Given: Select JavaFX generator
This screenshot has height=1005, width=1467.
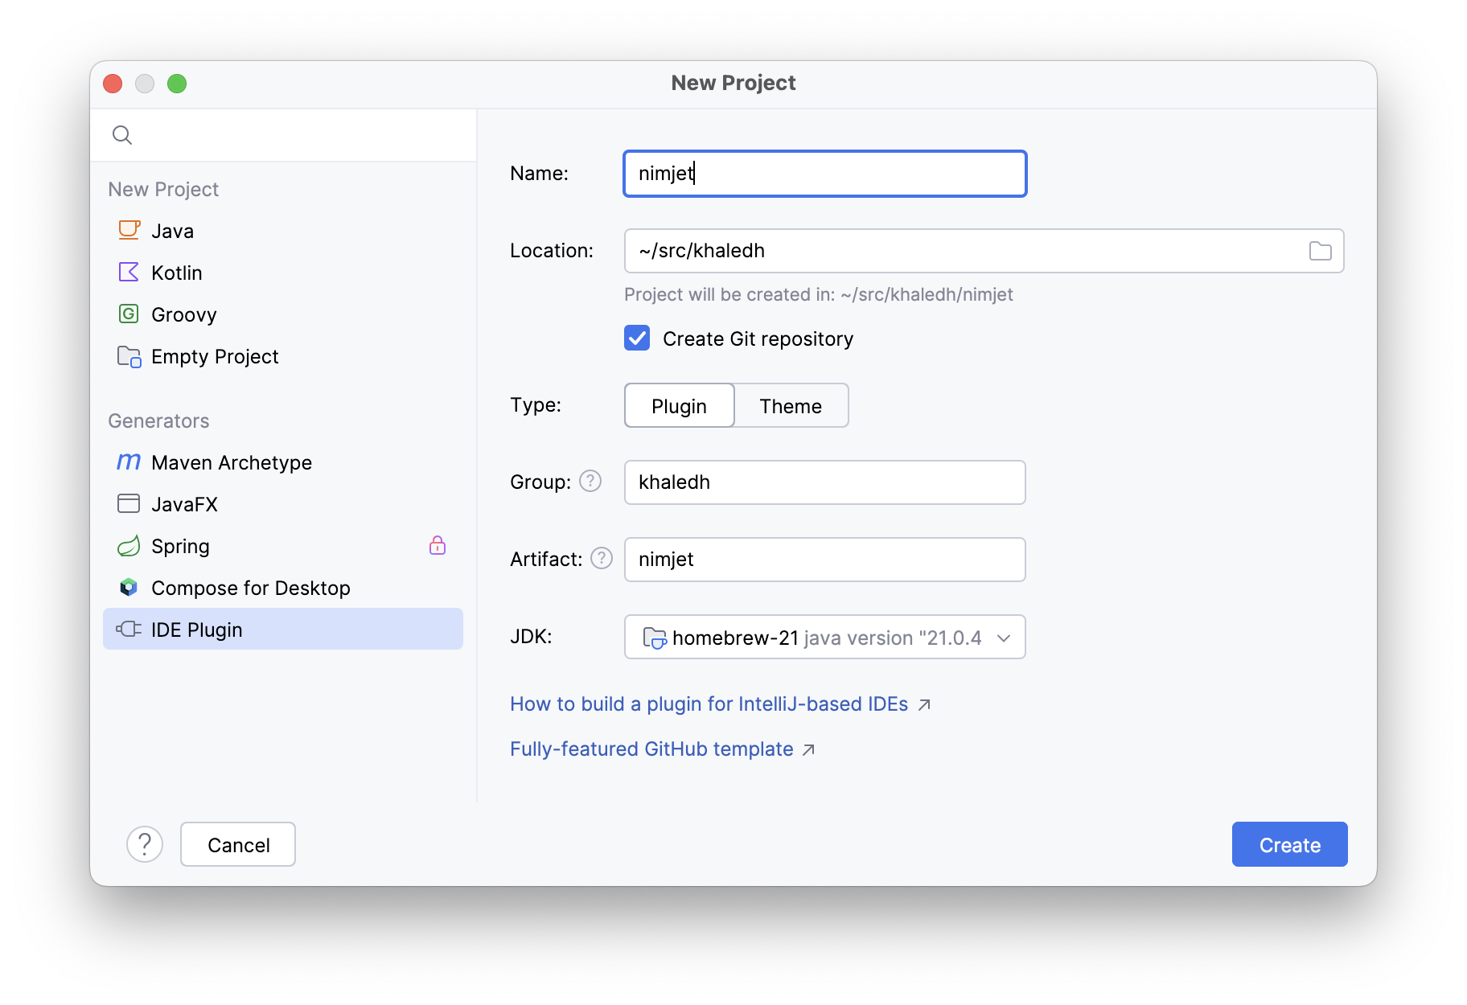Looking at the screenshot, I should (x=283, y=504).
